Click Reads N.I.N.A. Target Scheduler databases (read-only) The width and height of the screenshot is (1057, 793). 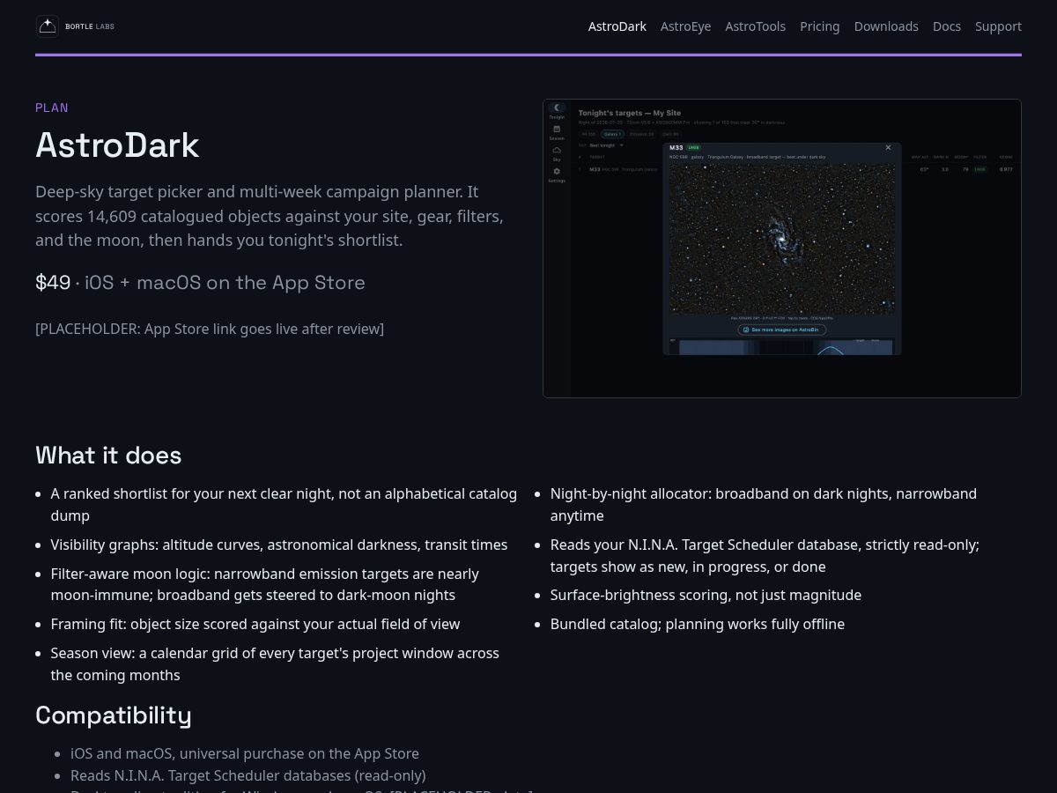click(x=248, y=775)
